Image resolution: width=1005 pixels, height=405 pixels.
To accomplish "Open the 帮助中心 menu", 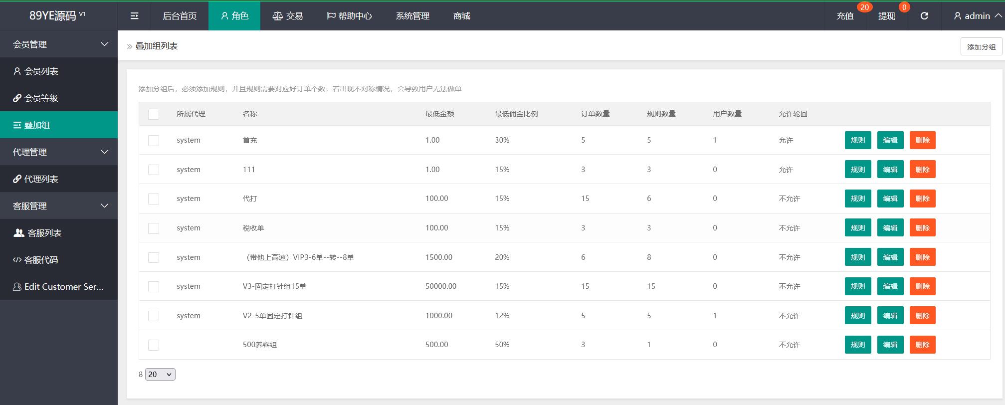I will tap(349, 16).
